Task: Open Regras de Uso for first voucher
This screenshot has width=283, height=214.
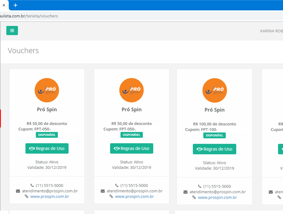Action: pos(47,149)
